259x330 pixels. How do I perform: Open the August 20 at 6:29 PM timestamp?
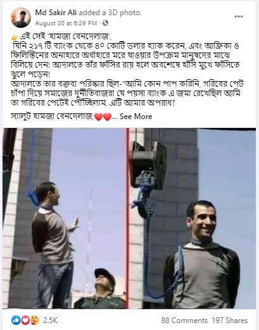[66, 23]
